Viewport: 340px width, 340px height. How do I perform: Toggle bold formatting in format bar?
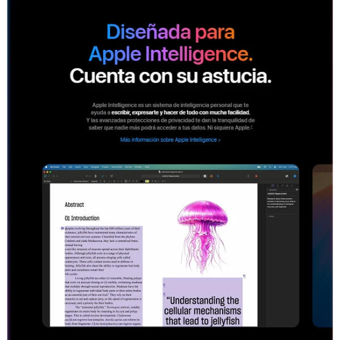[114, 181]
